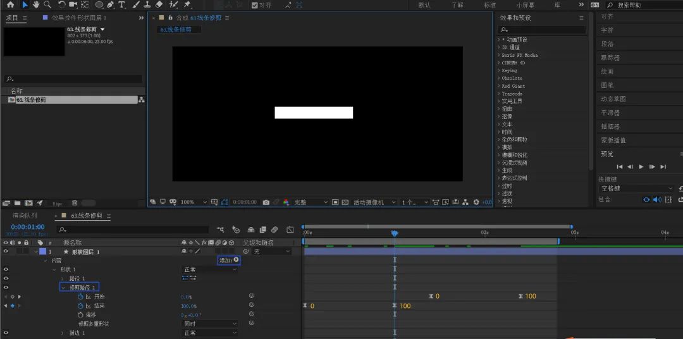Image resolution: width=683 pixels, height=339 pixels.
Task: Select the Ellipse shape tool
Action: (x=99, y=5)
